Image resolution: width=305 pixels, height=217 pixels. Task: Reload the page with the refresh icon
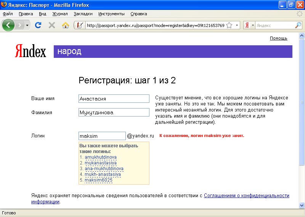tap(38, 25)
